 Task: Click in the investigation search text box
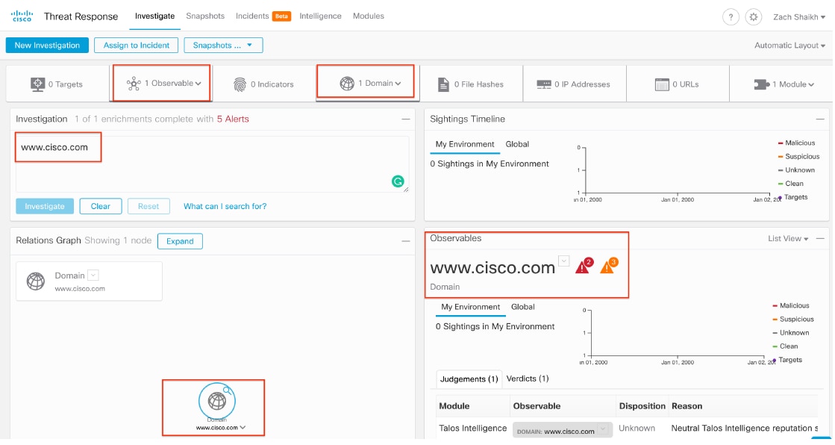coord(213,164)
